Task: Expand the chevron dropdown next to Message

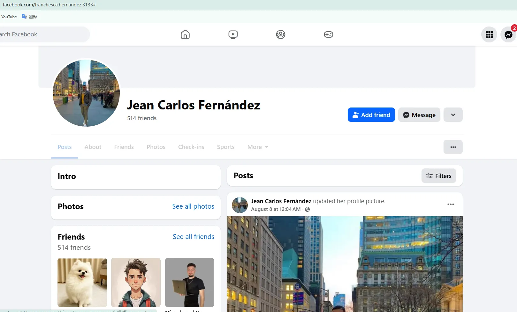Action: click(453, 115)
